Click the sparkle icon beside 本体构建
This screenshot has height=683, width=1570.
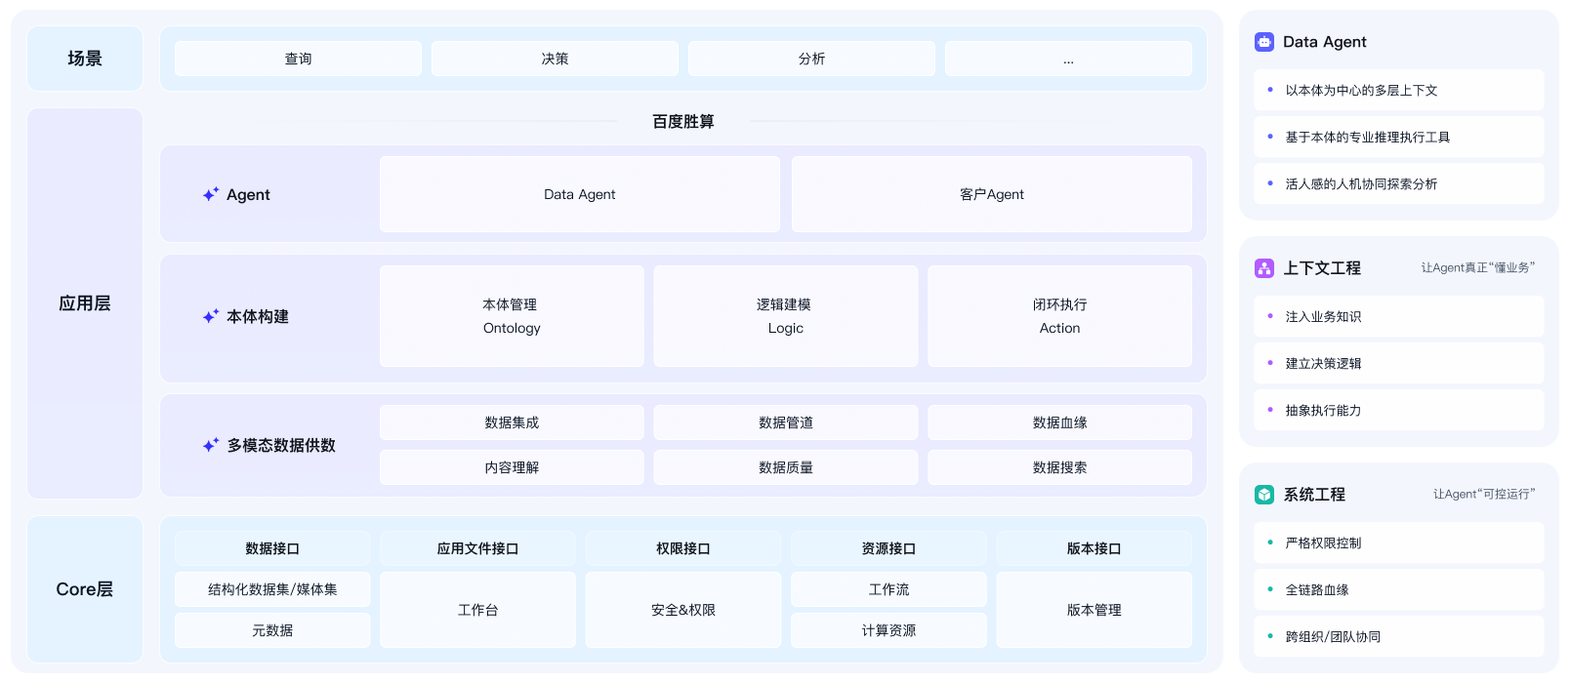pos(211,316)
